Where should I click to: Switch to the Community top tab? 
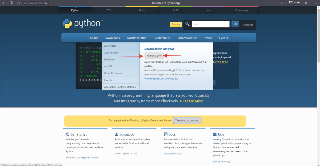tap(242, 10)
